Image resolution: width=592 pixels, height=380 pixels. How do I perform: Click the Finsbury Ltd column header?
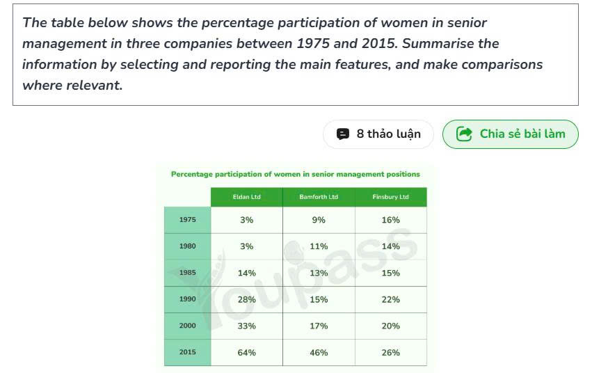coord(391,197)
